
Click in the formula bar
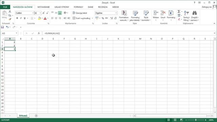[x=128, y=33]
